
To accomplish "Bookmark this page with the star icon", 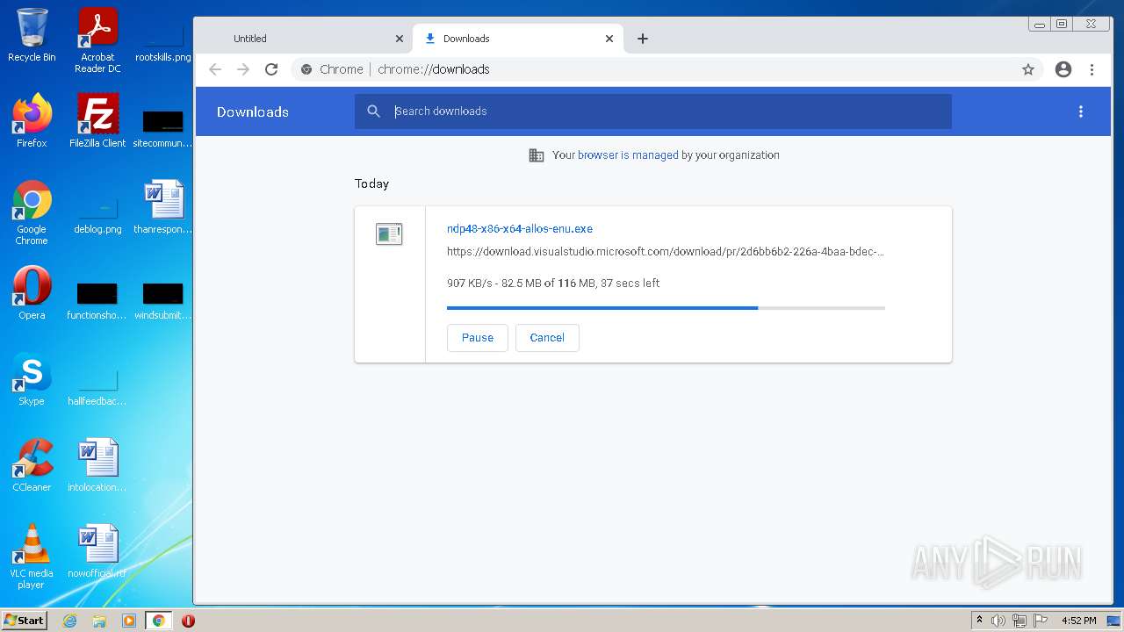I will pyautogui.click(x=1028, y=69).
